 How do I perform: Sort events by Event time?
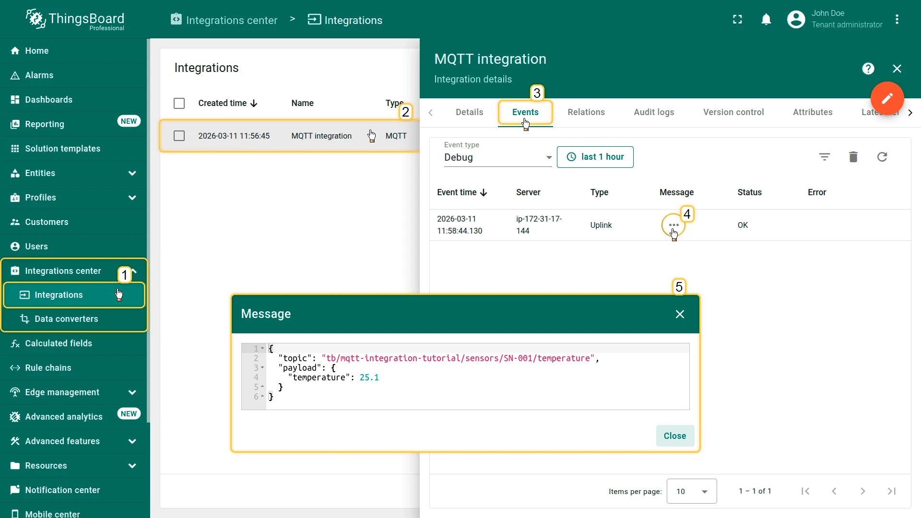pos(462,192)
